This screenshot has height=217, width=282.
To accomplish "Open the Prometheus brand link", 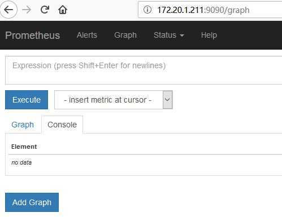I will click(x=33, y=36).
